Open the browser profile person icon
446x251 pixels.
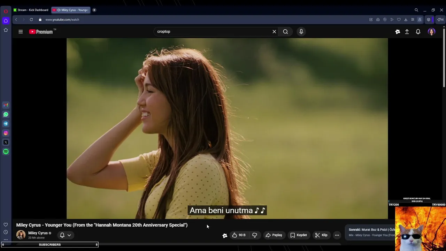coord(420,20)
